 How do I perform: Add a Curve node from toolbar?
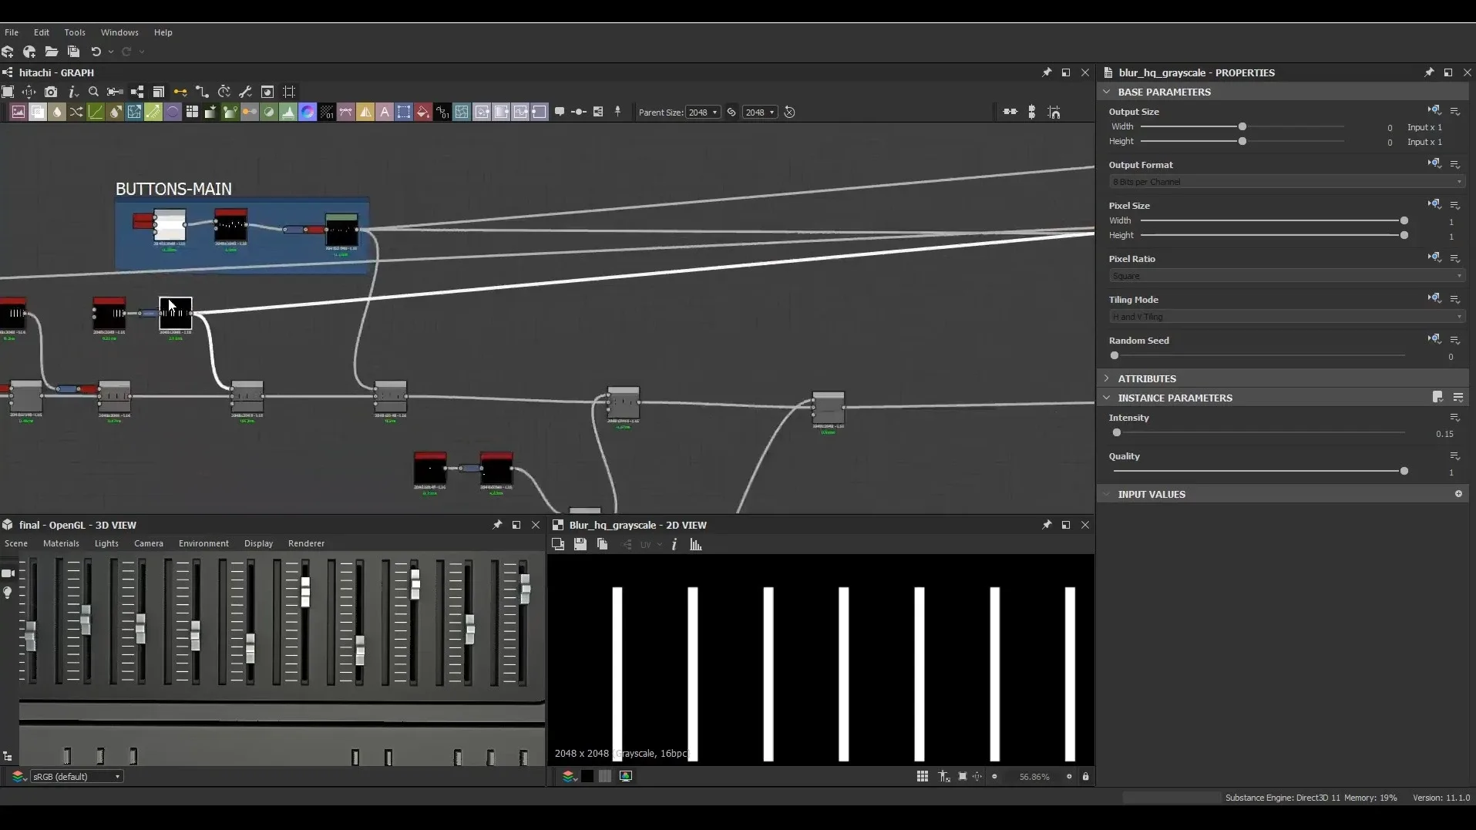95,113
